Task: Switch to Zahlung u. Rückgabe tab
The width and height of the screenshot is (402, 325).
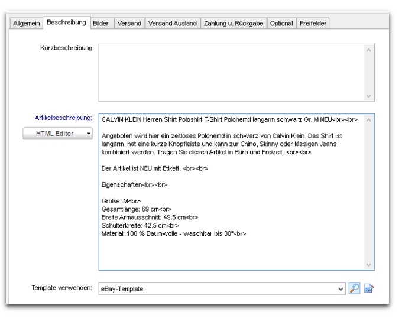Action: coord(234,24)
